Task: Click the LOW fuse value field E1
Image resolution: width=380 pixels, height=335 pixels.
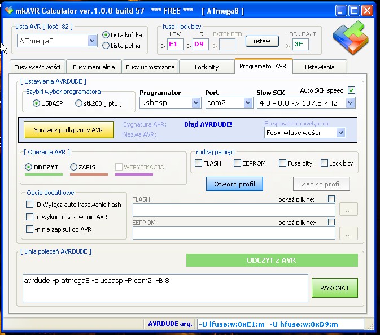Action: pyautogui.click(x=175, y=45)
